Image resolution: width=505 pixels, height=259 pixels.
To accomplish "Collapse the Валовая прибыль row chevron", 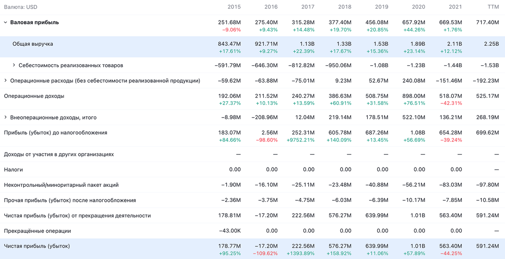I will [x=5, y=22].
